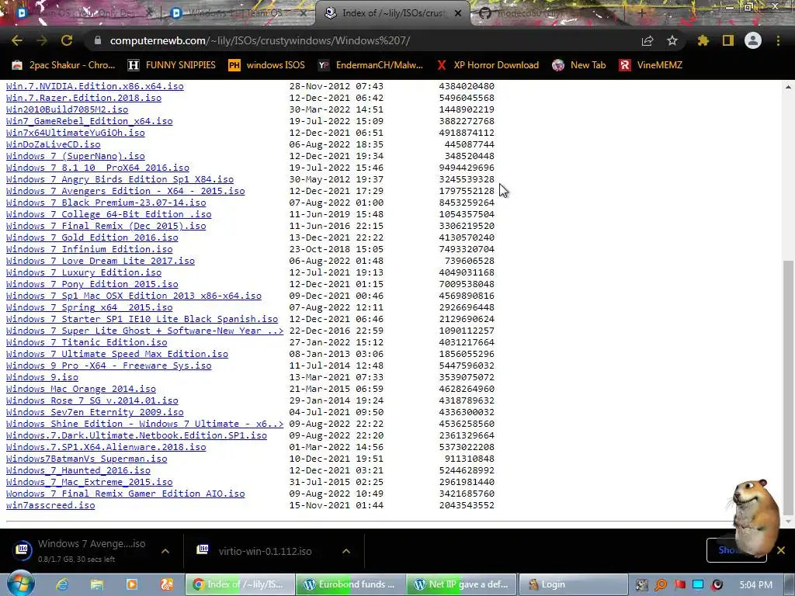Open the Chrome profile avatar

click(x=753, y=40)
